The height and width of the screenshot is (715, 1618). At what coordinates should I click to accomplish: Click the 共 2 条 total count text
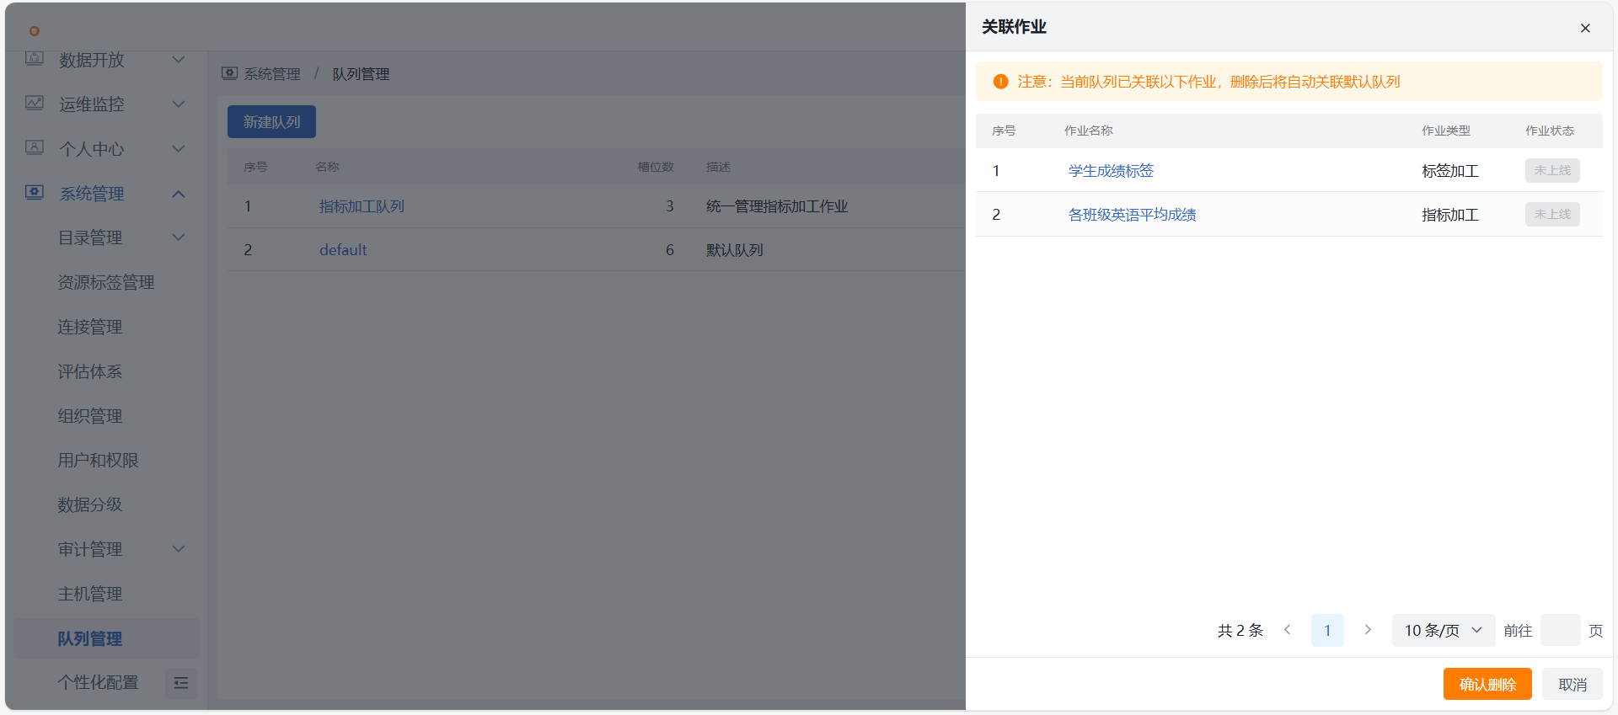coord(1240,630)
